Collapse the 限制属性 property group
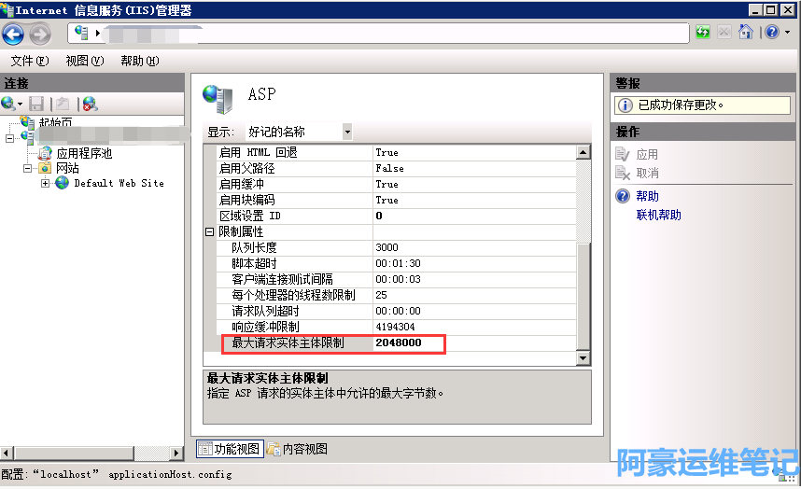This screenshot has width=801, height=489. 210,231
